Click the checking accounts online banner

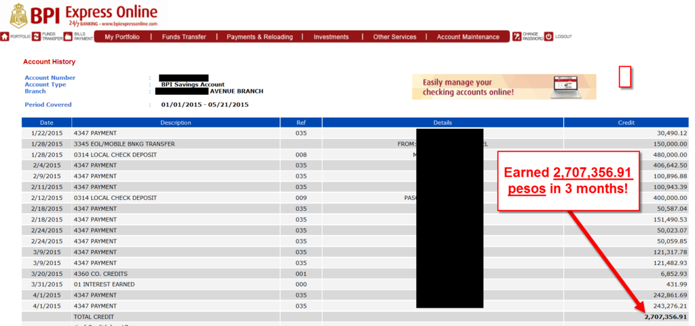504,87
